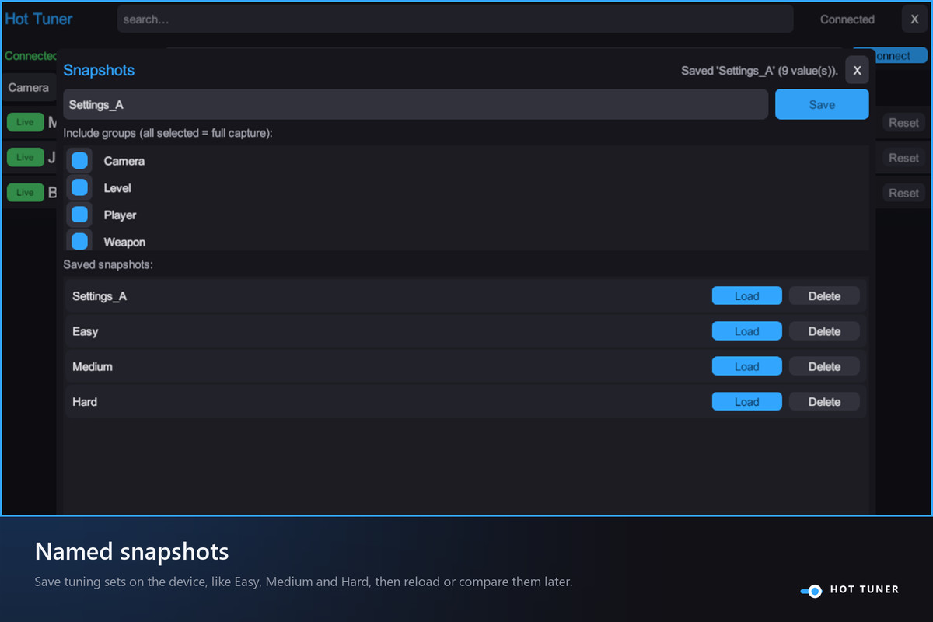The height and width of the screenshot is (622, 933).
Task: Delete the Easy snapshot
Action: (824, 331)
